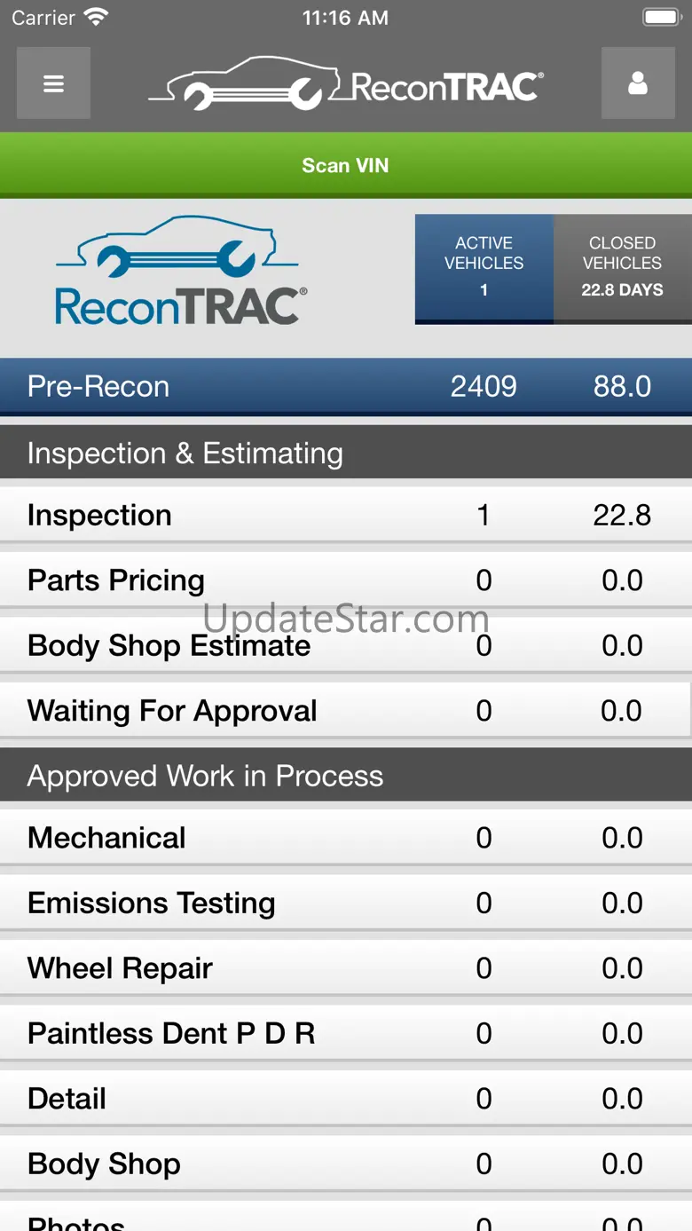The height and width of the screenshot is (1231, 692).
Task: Select the Mechanical row
Action: 346,838
